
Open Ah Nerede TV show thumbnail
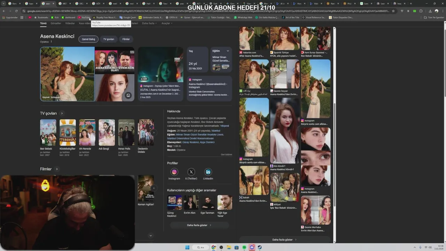[87, 132]
